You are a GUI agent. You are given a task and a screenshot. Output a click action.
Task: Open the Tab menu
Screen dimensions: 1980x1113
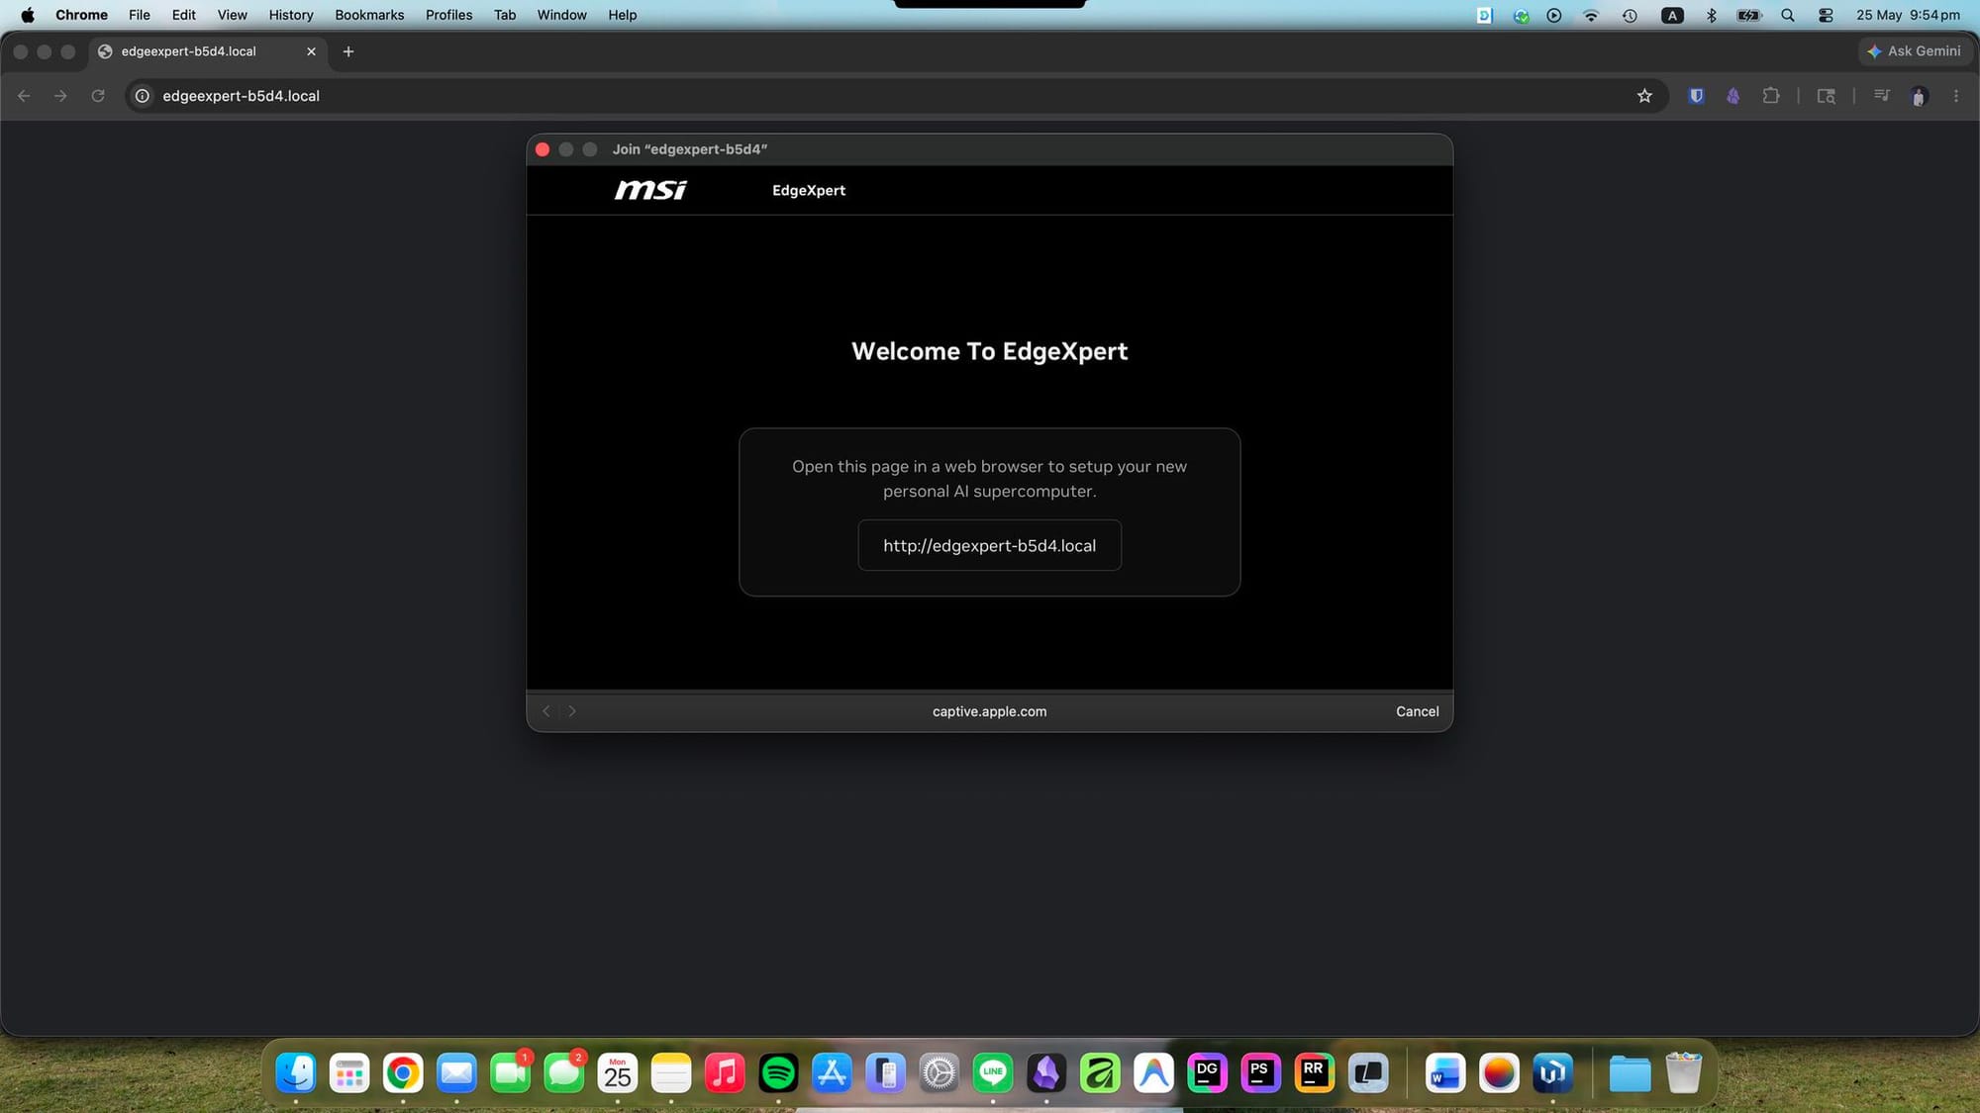(505, 15)
